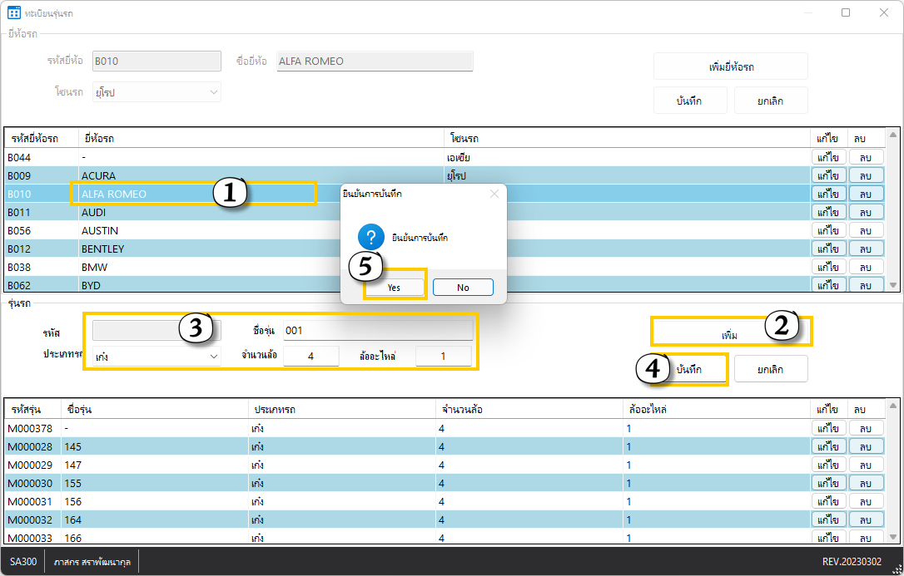Click แก้ไข for the AUDI row
This screenshot has width=904, height=576.
pos(829,213)
